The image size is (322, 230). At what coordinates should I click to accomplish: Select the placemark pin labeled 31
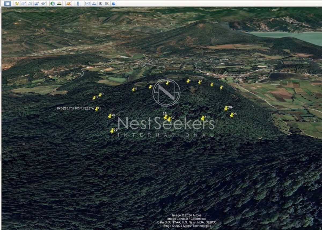(x=203, y=118)
